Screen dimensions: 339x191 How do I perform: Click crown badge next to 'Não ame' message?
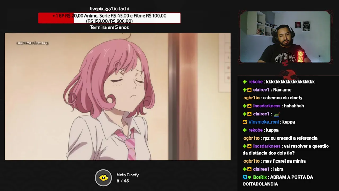pyautogui.click(x=249, y=90)
